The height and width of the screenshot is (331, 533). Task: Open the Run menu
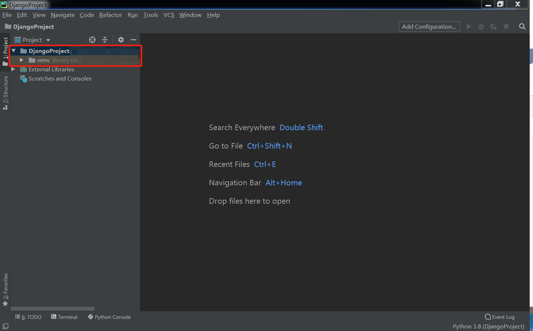[133, 15]
